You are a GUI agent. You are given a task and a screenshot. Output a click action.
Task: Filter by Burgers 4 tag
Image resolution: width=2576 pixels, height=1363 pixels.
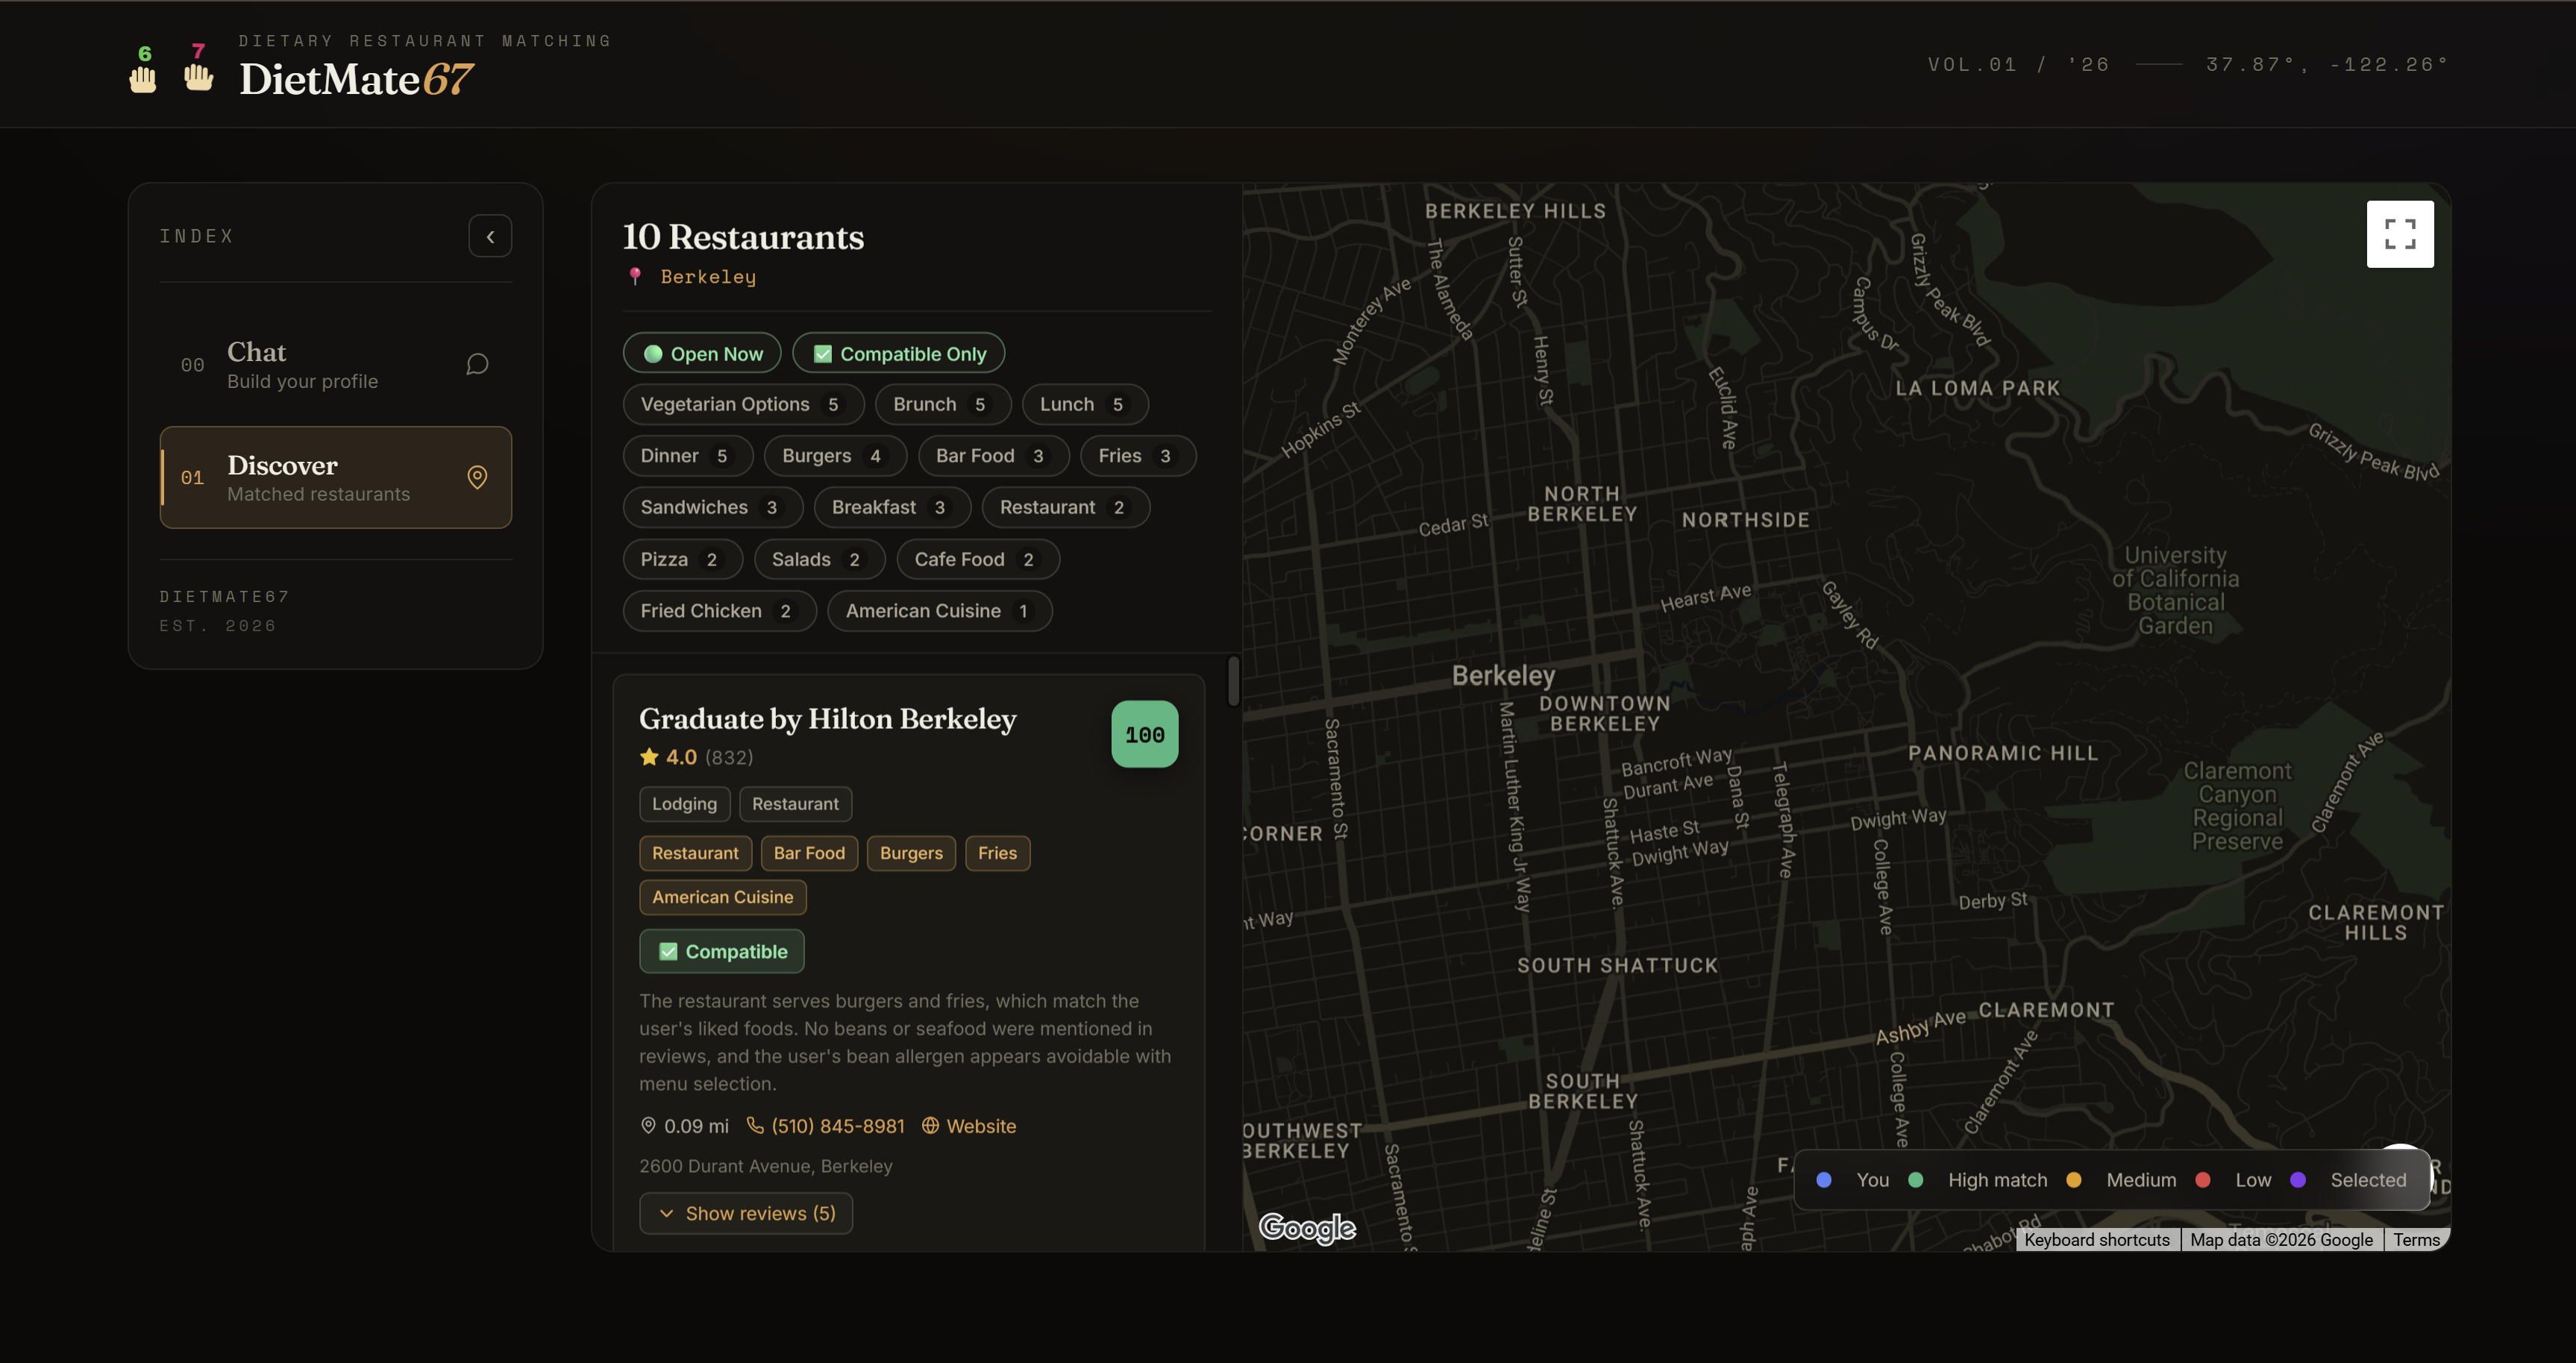click(835, 456)
